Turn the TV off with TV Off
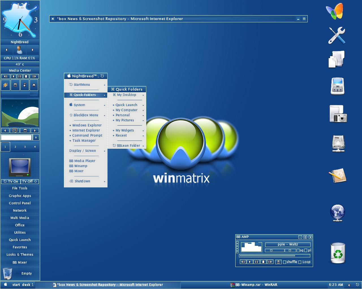 click(29, 181)
